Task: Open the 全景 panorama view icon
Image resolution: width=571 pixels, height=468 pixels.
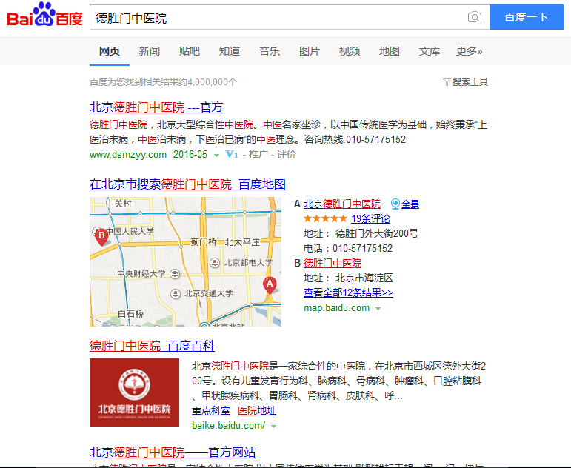Action: [x=395, y=204]
